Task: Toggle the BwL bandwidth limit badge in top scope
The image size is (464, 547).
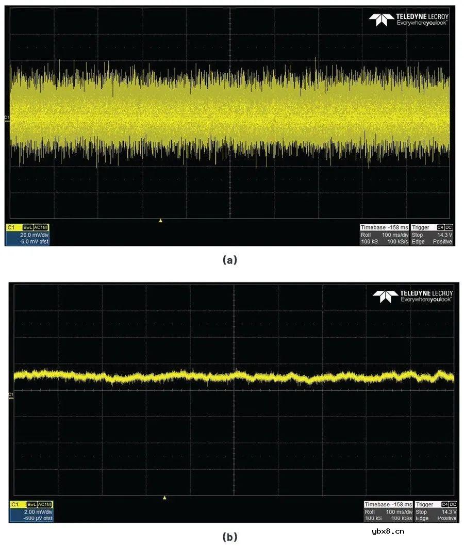Action: [27, 227]
